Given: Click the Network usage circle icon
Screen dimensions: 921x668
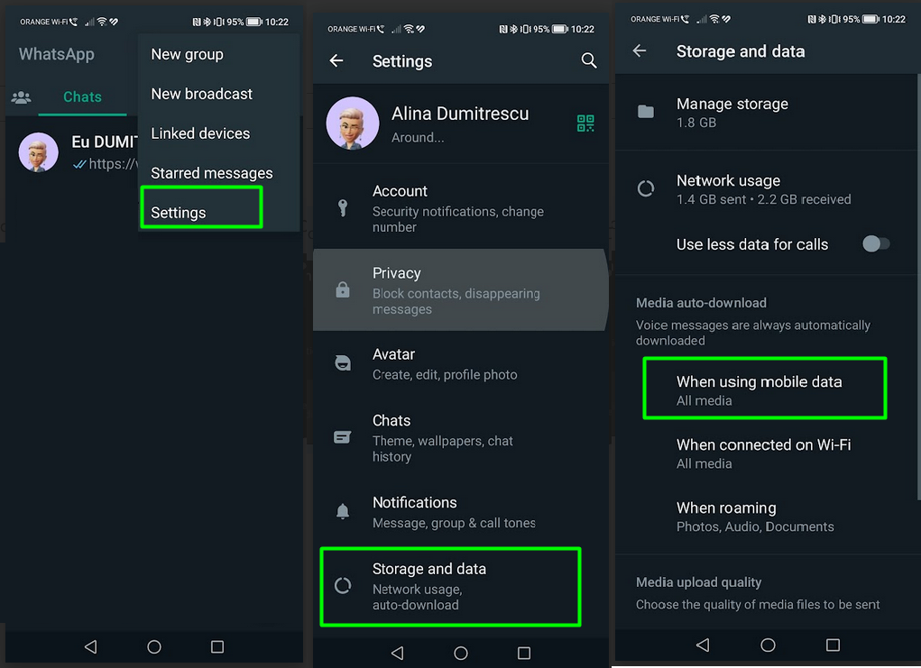Looking at the screenshot, I should click(x=646, y=188).
